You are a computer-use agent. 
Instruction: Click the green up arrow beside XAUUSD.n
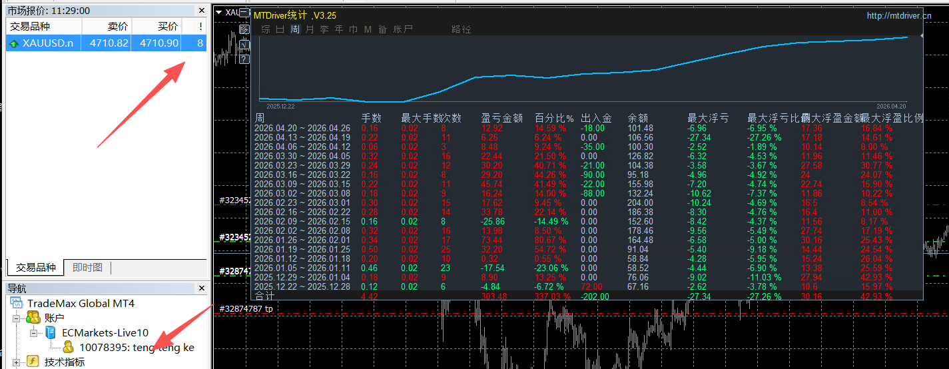14,43
